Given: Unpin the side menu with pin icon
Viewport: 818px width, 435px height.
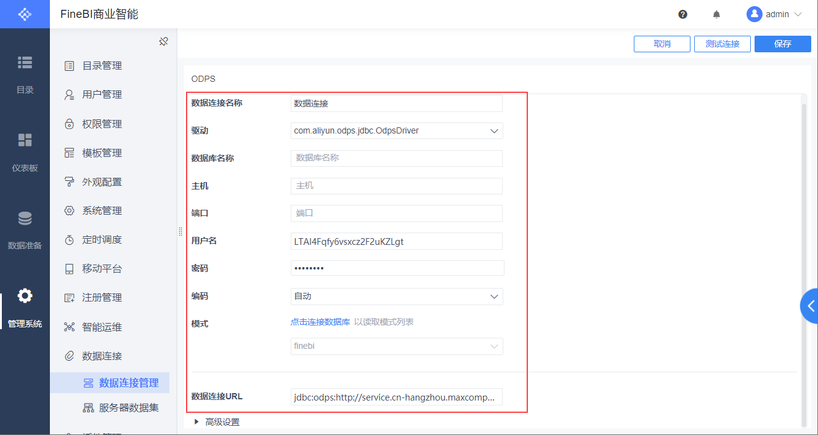Looking at the screenshot, I should [x=163, y=42].
